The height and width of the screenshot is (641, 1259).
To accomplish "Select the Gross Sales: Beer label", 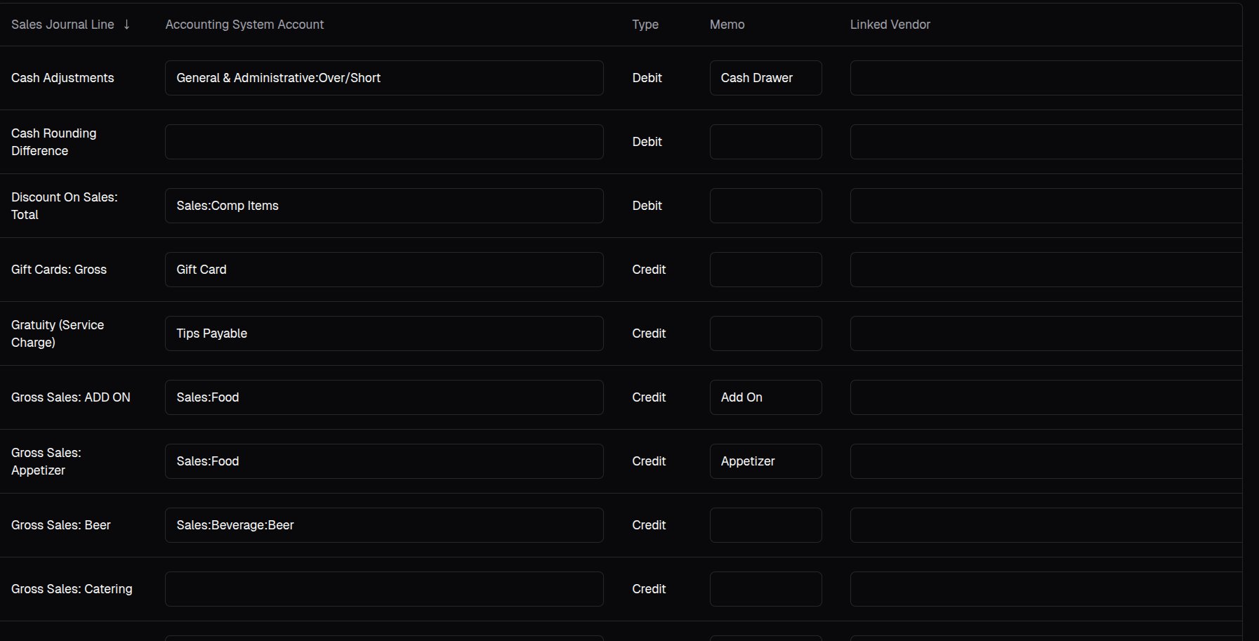I will click(61, 525).
